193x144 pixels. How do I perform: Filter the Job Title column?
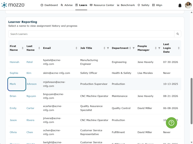click(108, 48)
